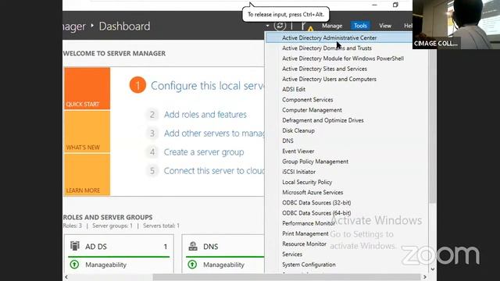Click Manageability under AD DS
Image resolution: width=500 pixels, height=281 pixels.
click(106, 265)
